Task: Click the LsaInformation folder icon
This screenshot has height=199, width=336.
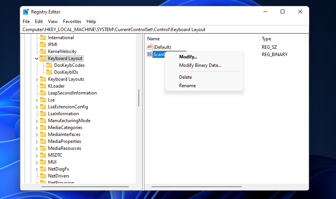Action: [x=43, y=114]
